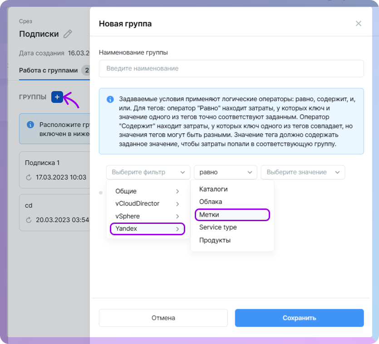379x344 pixels.
Task: Click the info icon in blue notice
Action: tap(110, 99)
